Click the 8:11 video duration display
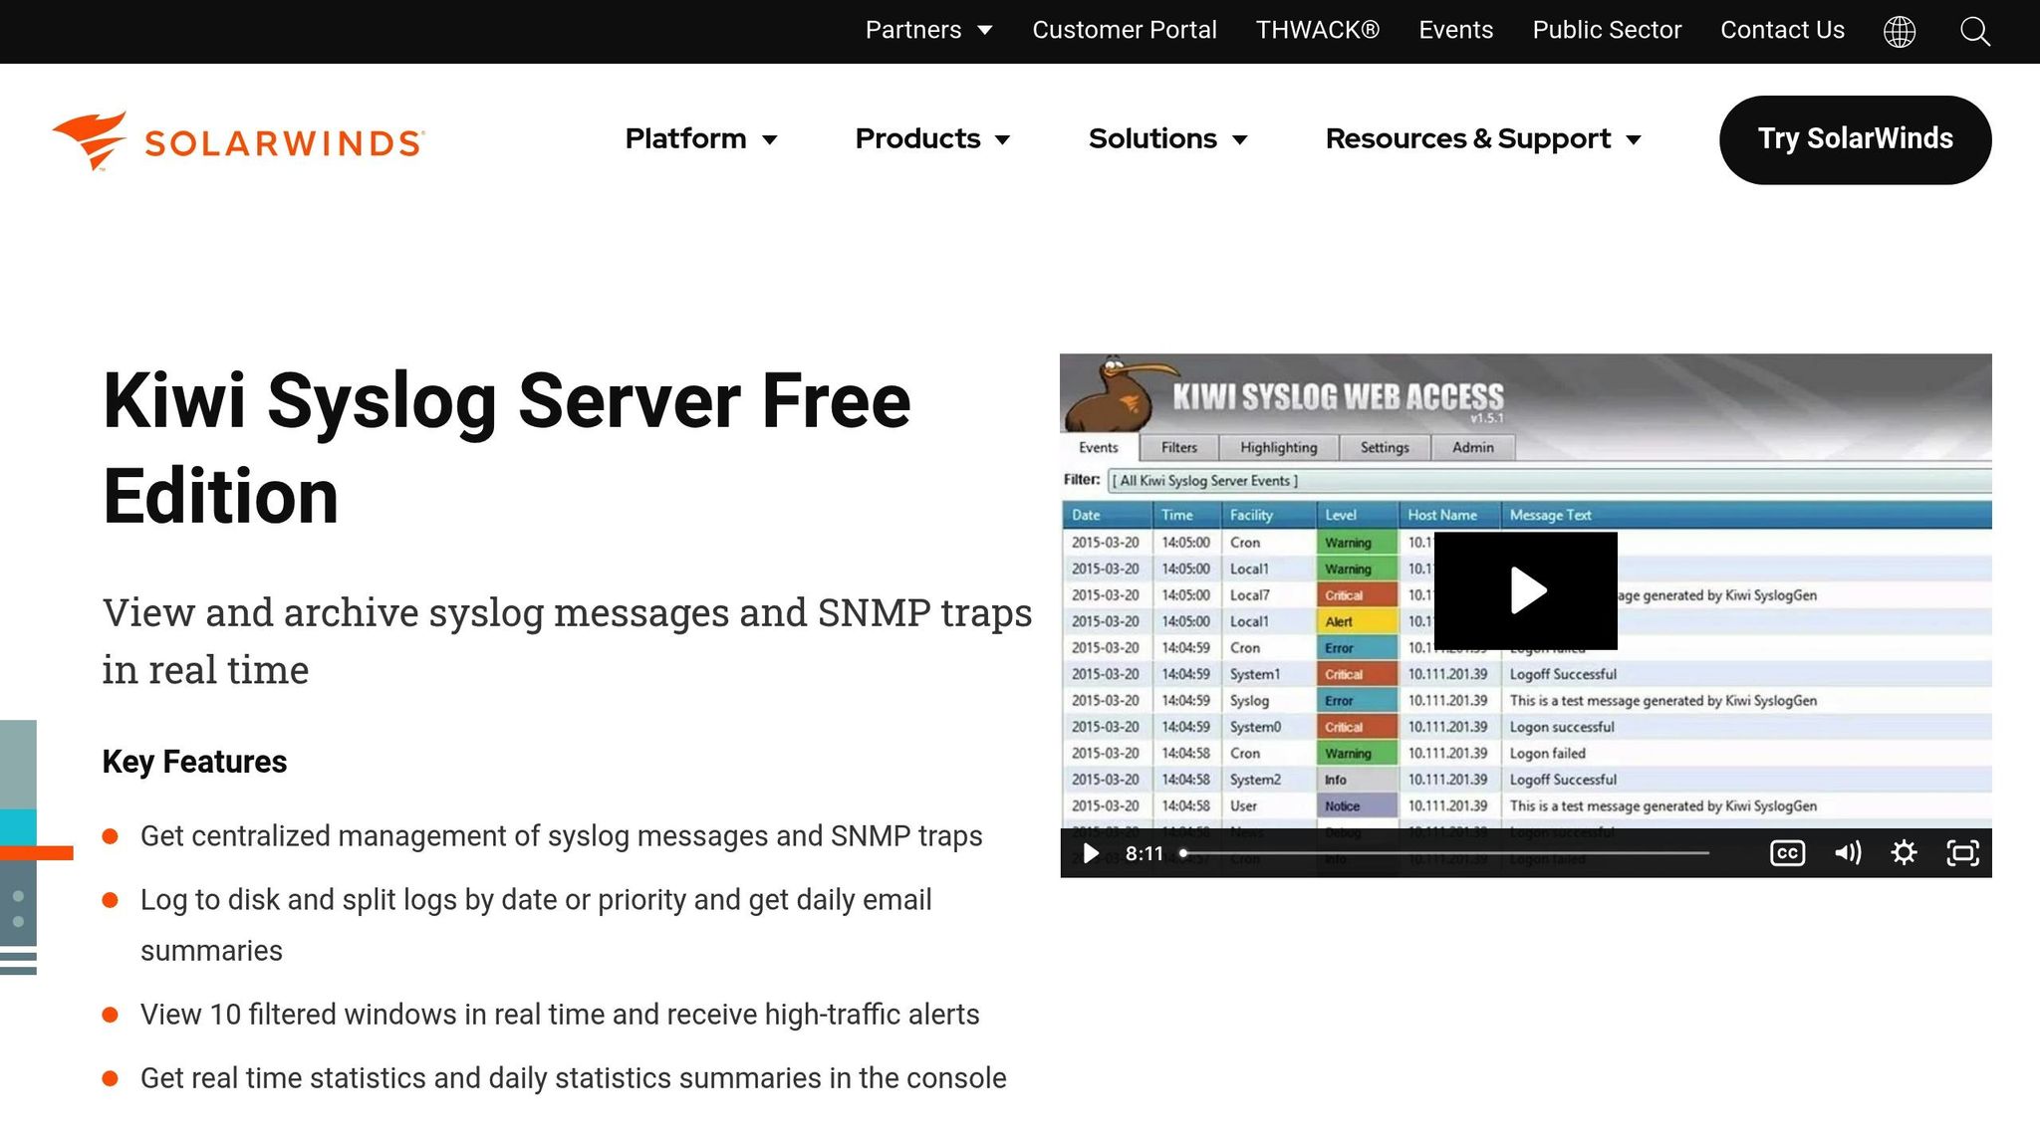Viewport: 2040px width, 1147px height. click(1146, 852)
